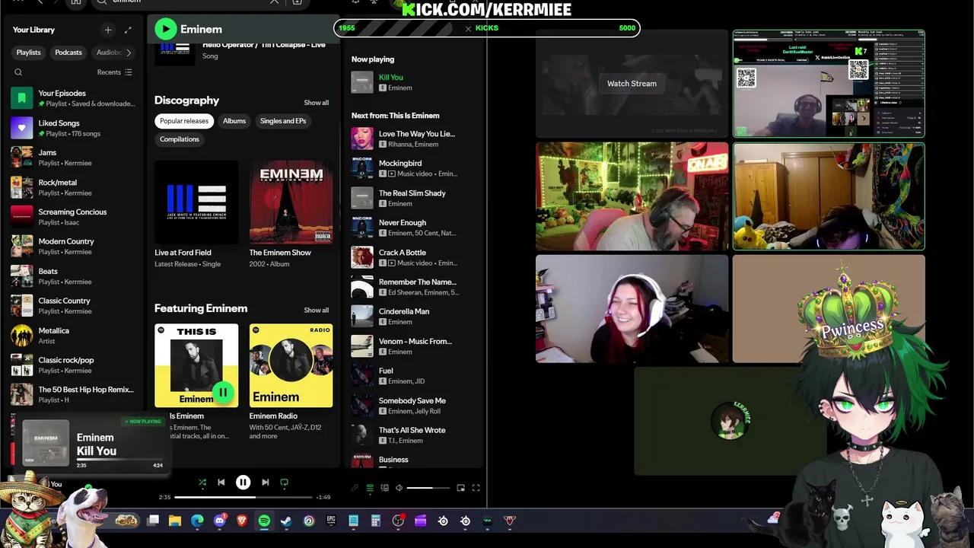Mute the Spotify volume speaker icon
Viewport: 974px width, 548px height.
click(399, 488)
